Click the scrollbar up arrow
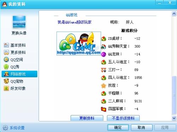This screenshot has height=132, width=177. tap(174, 14)
